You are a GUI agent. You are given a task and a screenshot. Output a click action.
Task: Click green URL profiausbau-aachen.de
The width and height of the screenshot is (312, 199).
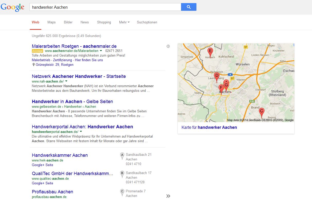pyautogui.click(x=49, y=197)
